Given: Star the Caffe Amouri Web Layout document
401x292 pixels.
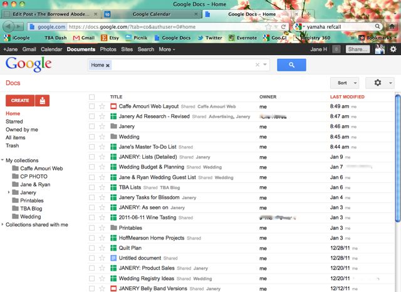Looking at the screenshot, I should pos(102,107).
